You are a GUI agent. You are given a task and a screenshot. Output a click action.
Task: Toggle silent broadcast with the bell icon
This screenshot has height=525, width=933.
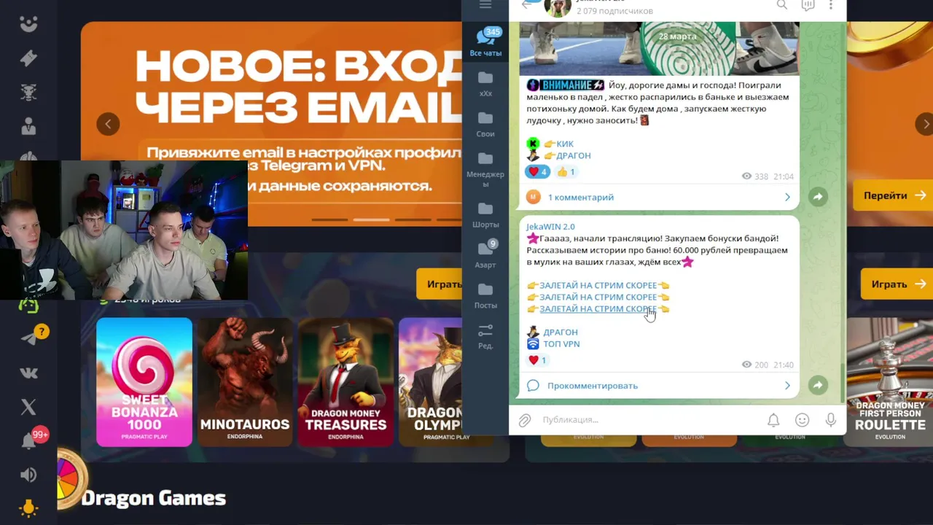(773, 420)
